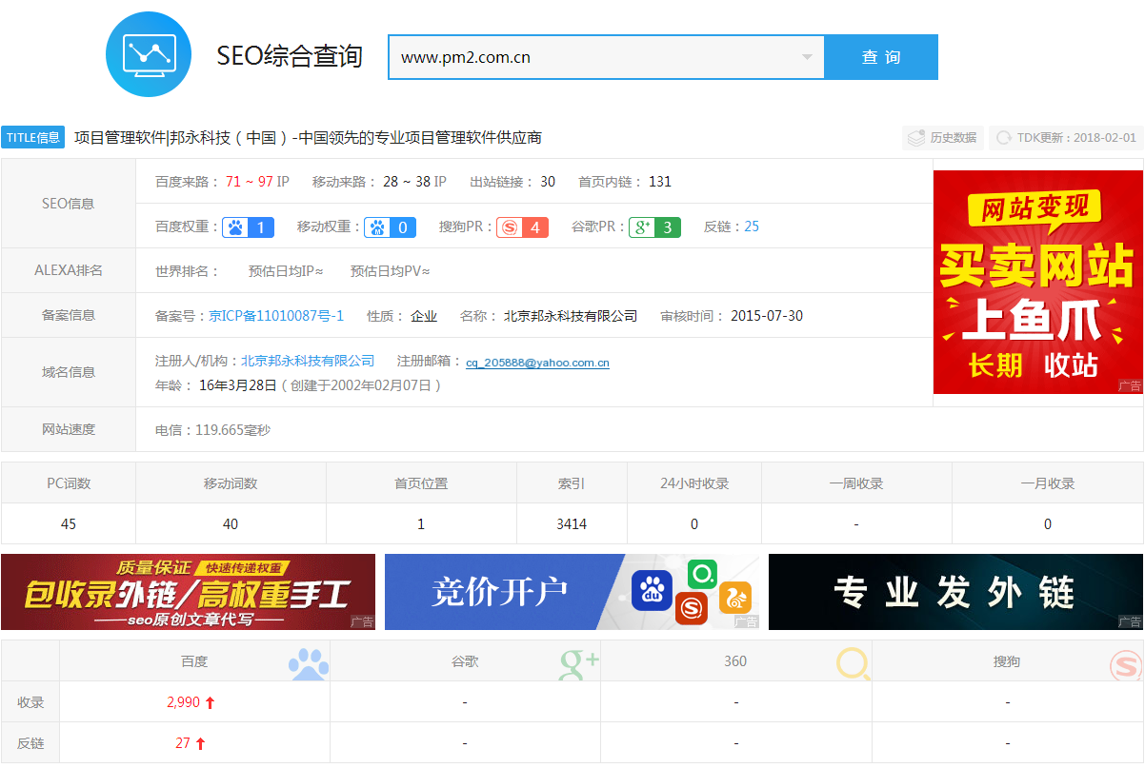Click the Baidu 收录 value 2,990
This screenshot has width=1145, height=768.
[184, 702]
